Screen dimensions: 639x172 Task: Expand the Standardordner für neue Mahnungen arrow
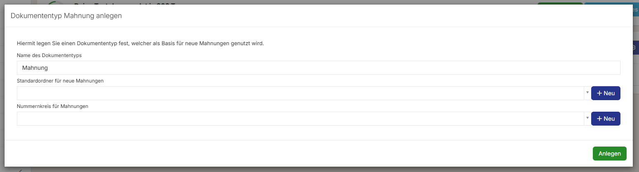pos(587,93)
